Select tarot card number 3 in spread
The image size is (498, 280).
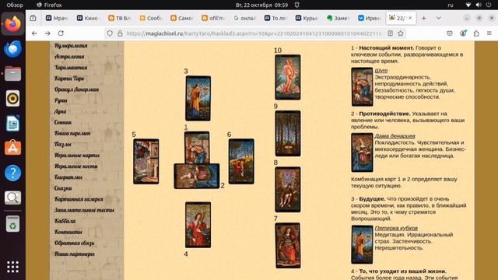198,98
